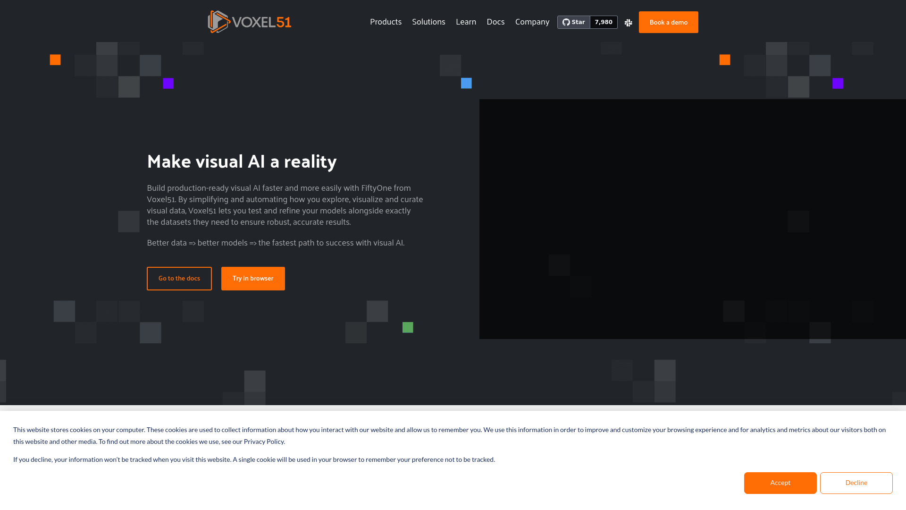Expand the Solutions navigation menu
Viewport: 906px width, 510px height.
pos(428,22)
